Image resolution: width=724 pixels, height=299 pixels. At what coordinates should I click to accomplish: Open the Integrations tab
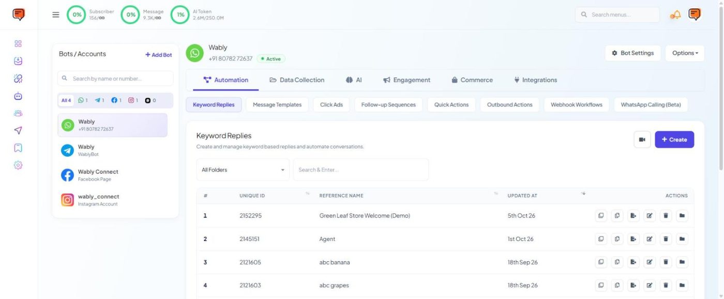(535, 80)
